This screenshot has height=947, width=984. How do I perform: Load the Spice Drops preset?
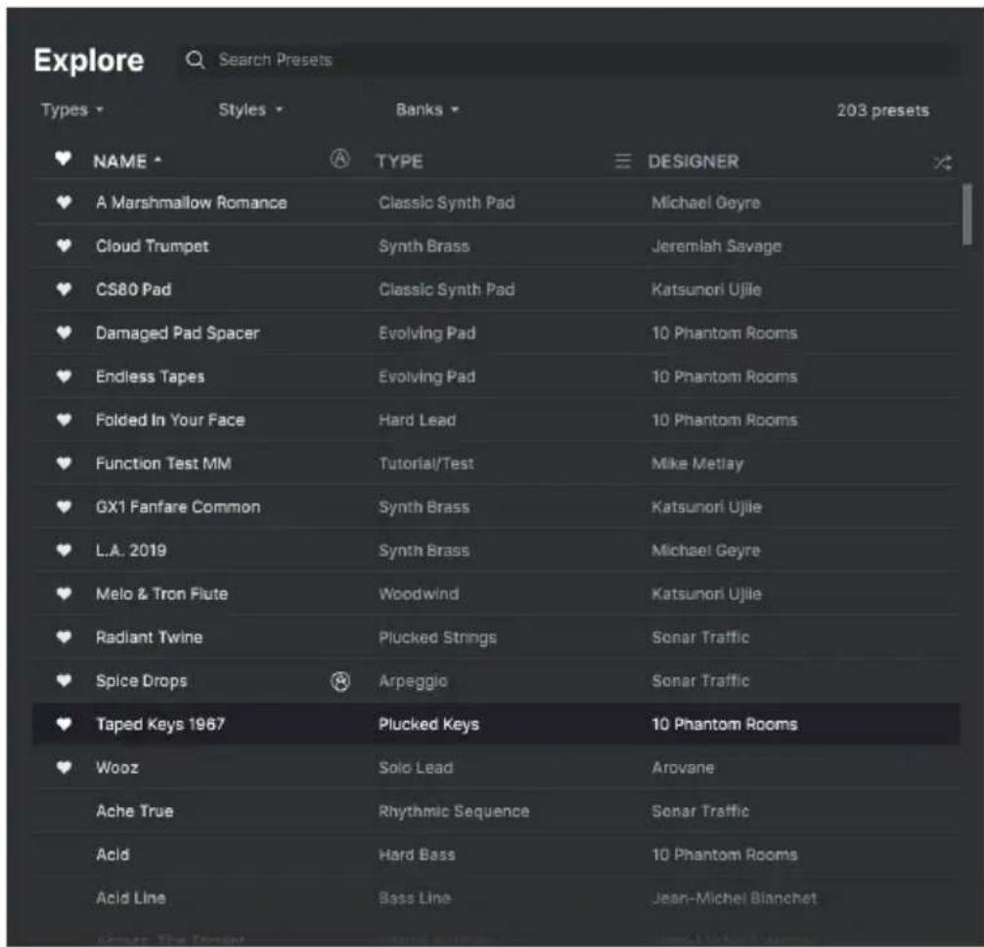[141, 681]
